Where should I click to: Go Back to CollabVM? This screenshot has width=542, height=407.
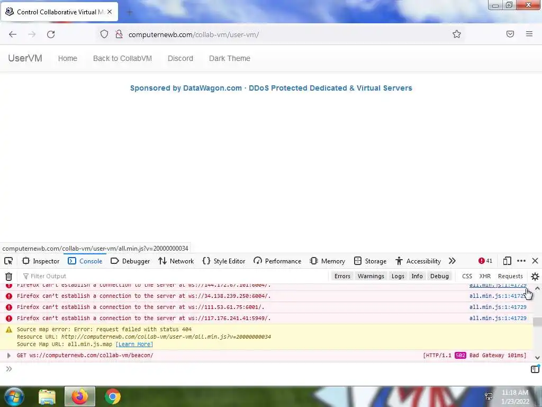pos(122,58)
